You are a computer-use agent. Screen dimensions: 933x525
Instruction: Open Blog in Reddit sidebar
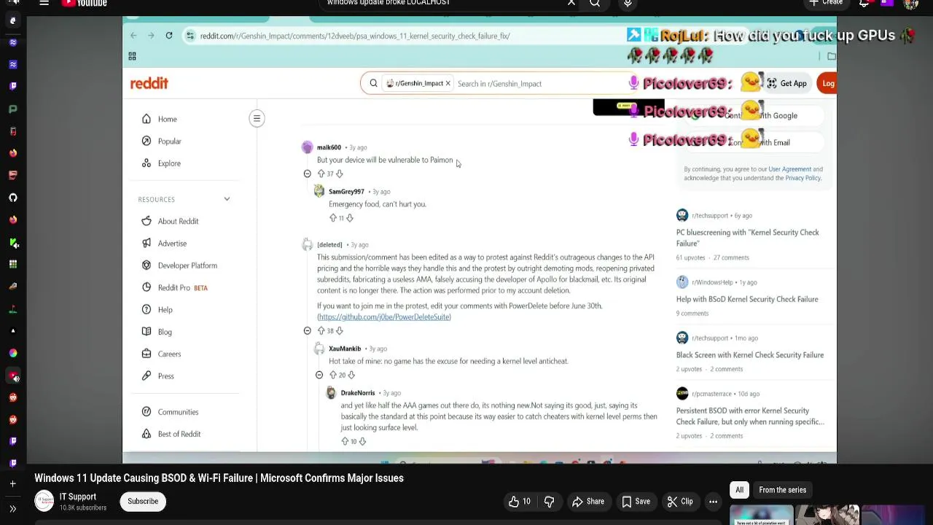click(x=165, y=332)
